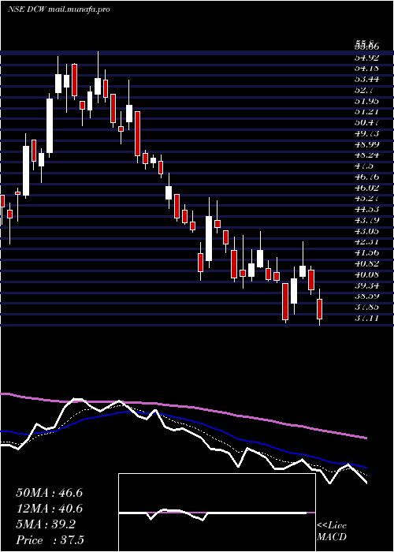Screen dimensions: 394x552
Task: Click the 'Price : 37.5' reading
Action: pyautogui.click(x=50, y=540)
